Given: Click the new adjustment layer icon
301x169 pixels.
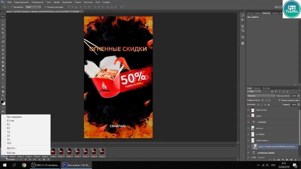Looking at the screenshot, I should tap(283, 160).
